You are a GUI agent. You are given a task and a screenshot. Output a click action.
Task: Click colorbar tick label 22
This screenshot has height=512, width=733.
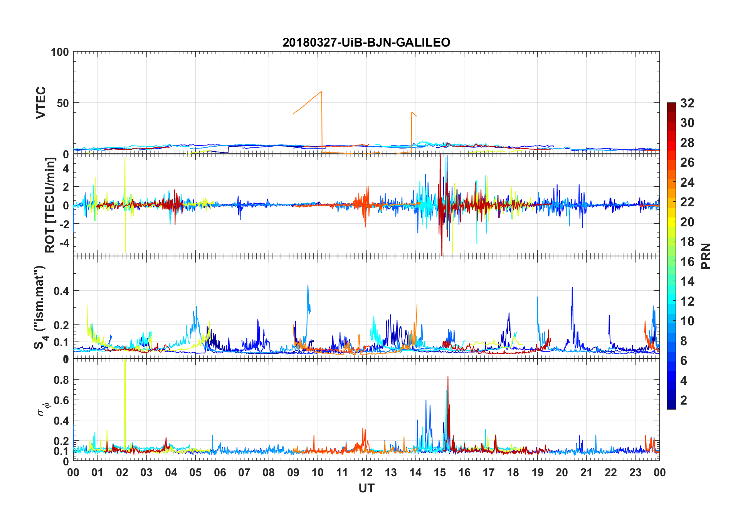687,202
